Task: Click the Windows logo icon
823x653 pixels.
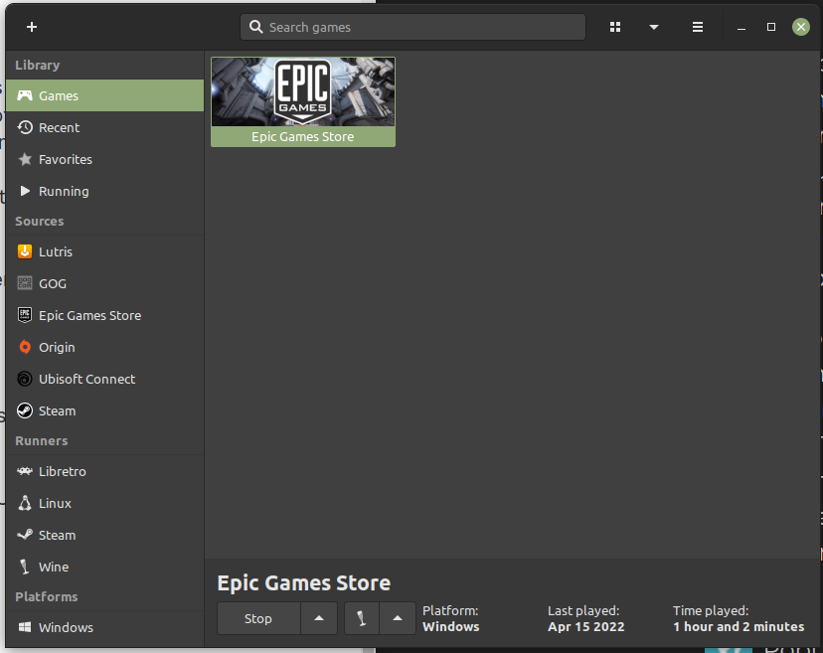Action: 25,627
